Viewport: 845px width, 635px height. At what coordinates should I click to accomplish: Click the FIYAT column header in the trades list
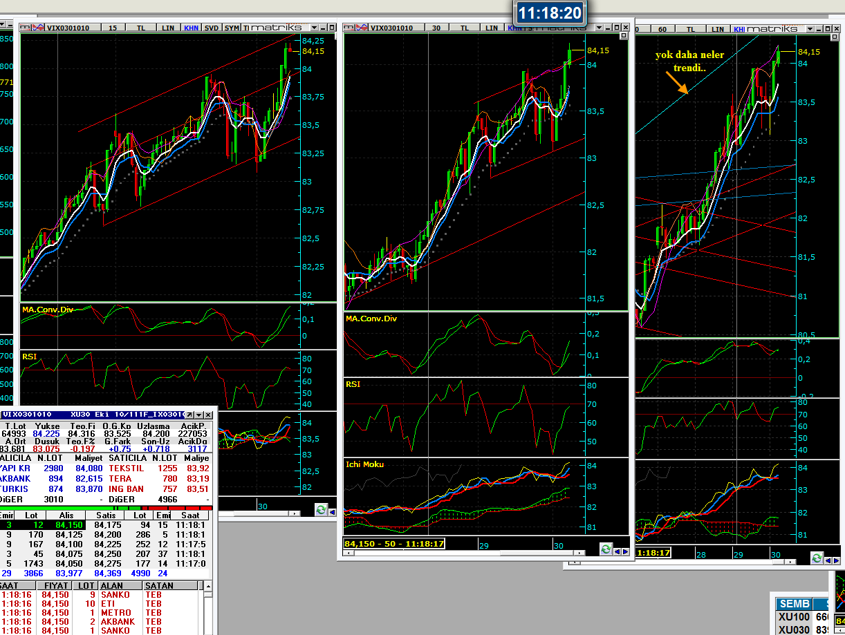point(55,585)
